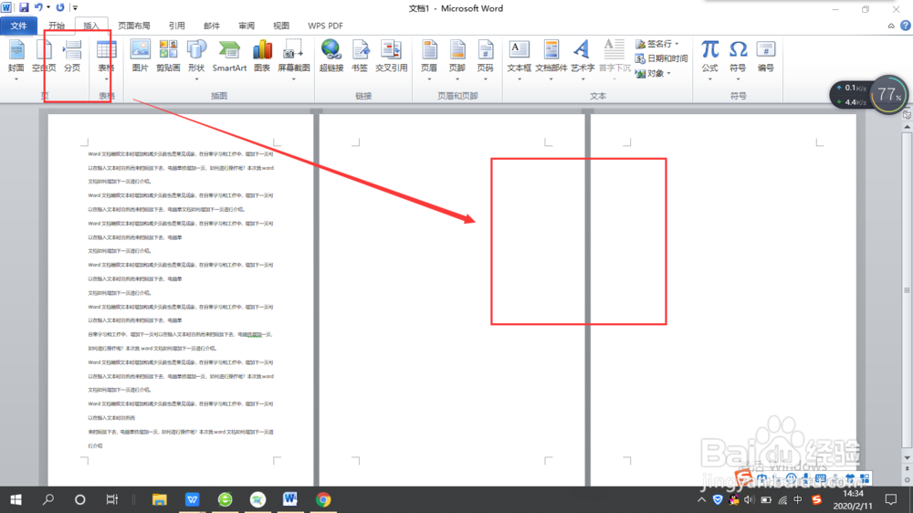Insert an equation (公式)
The height and width of the screenshot is (513, 913).
709,58
